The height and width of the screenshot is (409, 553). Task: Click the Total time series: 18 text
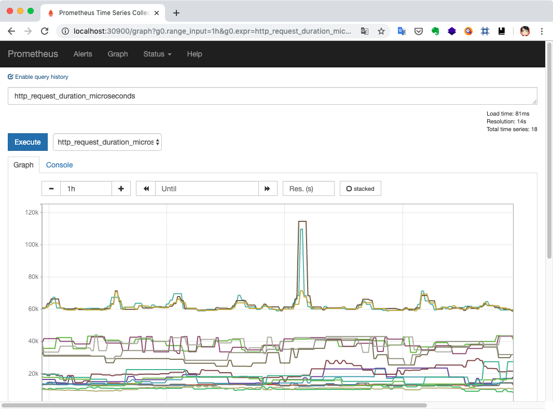(511, 129)
